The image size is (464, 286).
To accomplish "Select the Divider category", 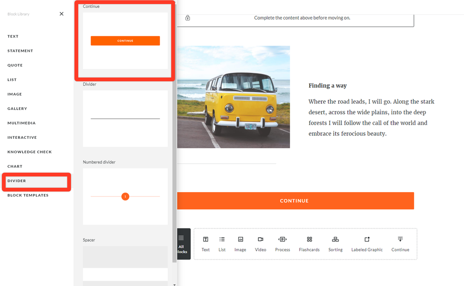I will [x=17, y=181].
